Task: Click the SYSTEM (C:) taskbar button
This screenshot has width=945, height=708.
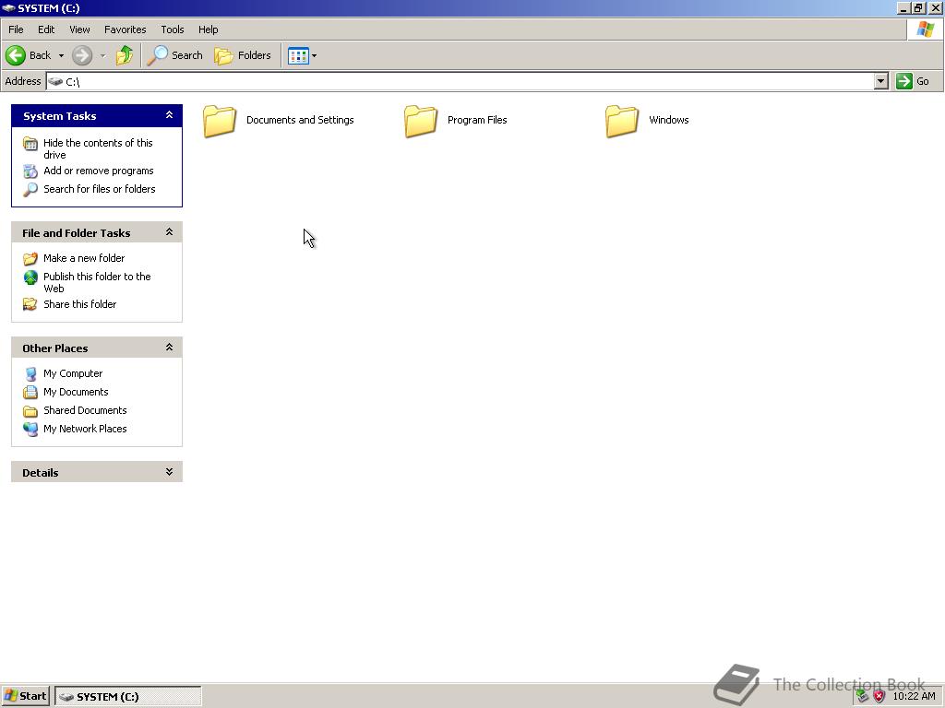Action: click(x=128, y=697)
